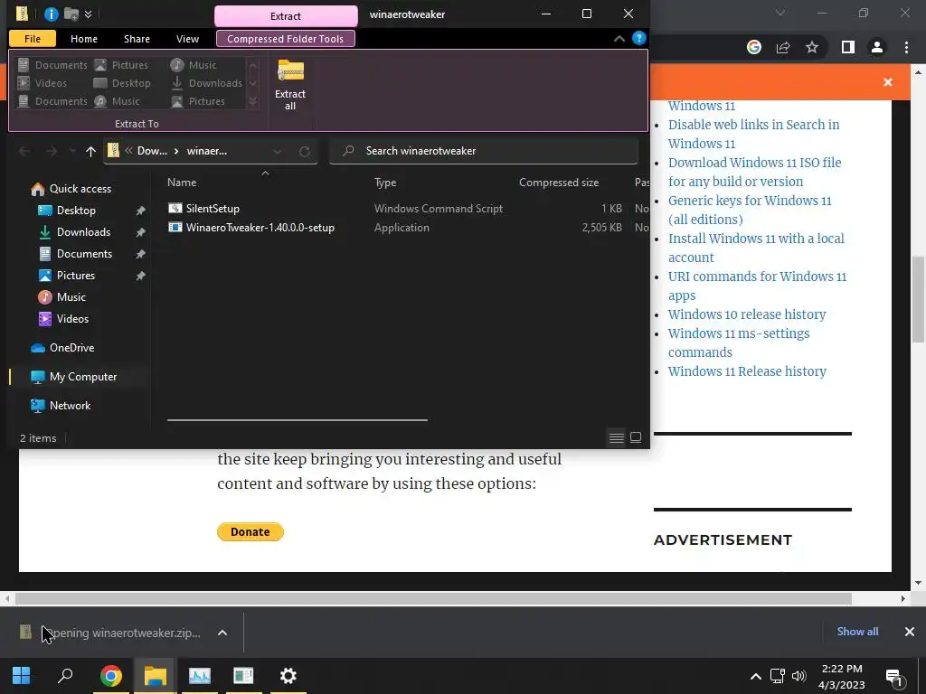926x694 pixels.
Task: Open Google icon in Chrome toolbar
Action: point(754,47)
